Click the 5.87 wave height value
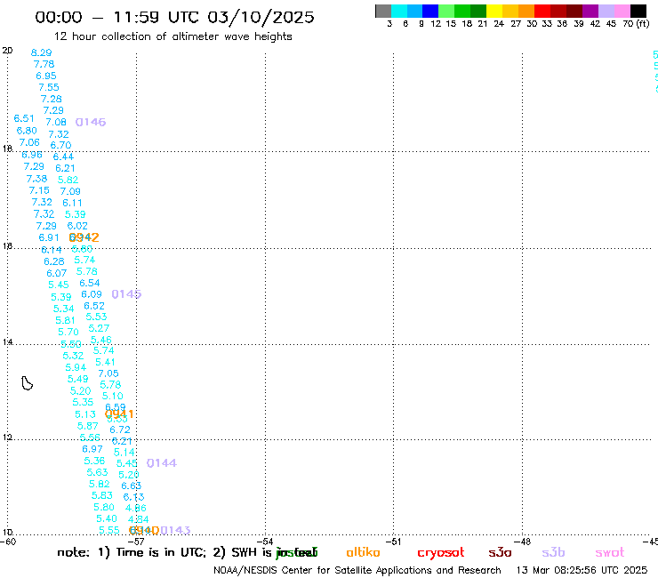 pos(88,426)
